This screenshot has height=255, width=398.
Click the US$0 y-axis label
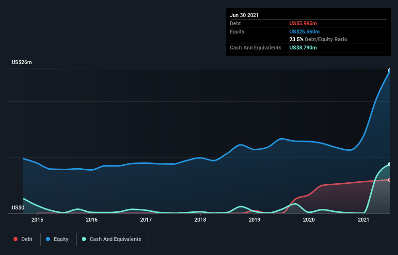(18, 207)
